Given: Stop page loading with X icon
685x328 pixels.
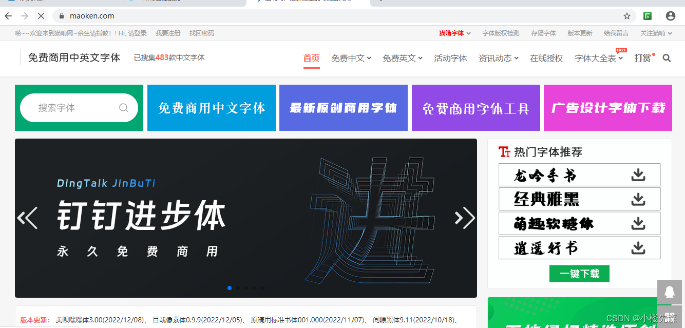Looking at the screenshot, I should (x=41, y=16).
